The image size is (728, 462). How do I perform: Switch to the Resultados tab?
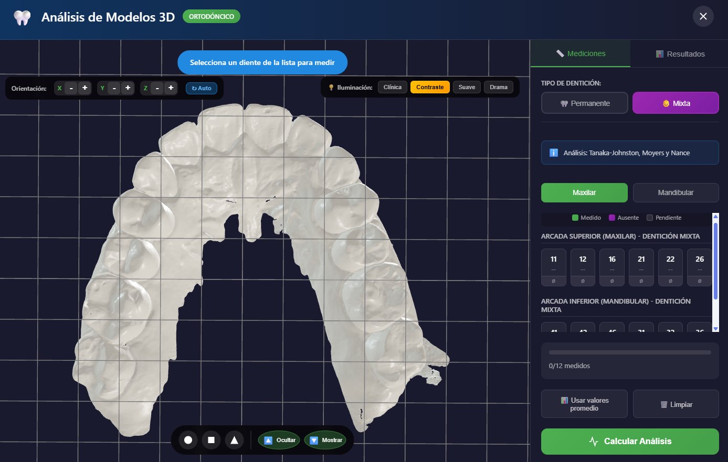point(679,53)
